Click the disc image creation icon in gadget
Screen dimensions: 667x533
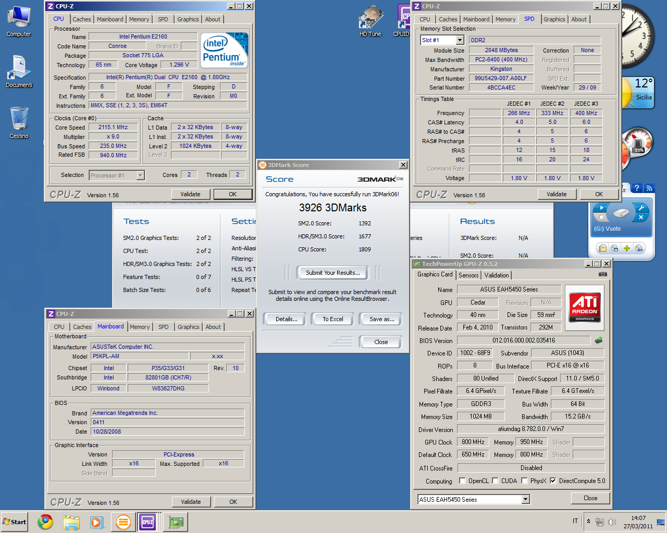click(615, 248)
